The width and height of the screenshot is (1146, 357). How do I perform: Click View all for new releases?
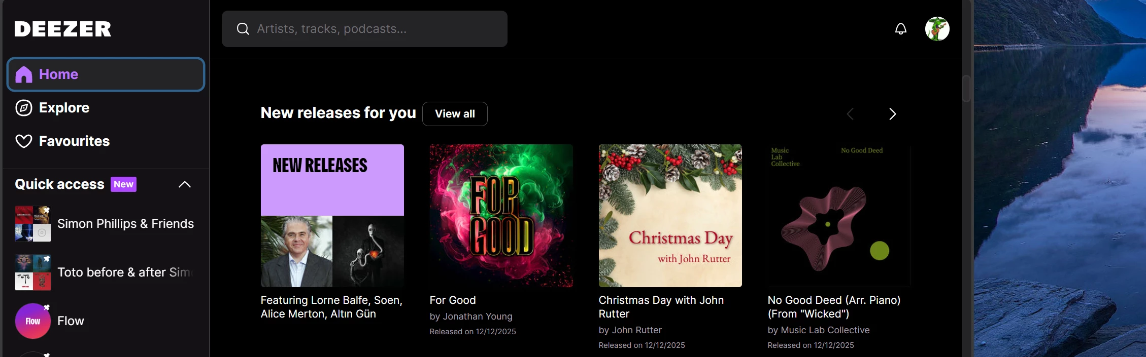coord(455,114)
